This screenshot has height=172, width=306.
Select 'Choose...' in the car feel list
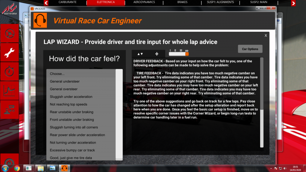(x=81, y=74)
